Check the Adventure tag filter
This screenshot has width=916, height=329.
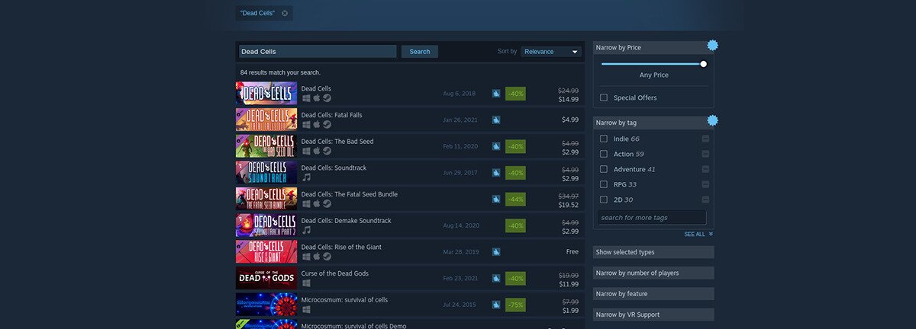[x=604, y=169]
